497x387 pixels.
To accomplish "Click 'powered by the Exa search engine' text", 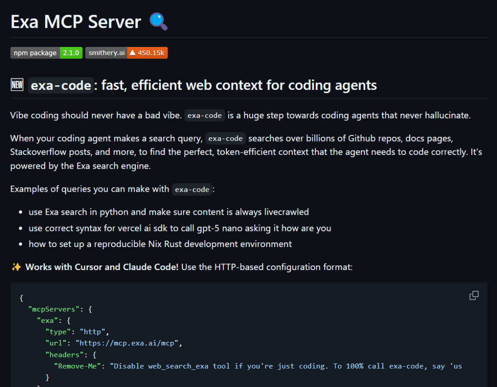I will point(80,166).
